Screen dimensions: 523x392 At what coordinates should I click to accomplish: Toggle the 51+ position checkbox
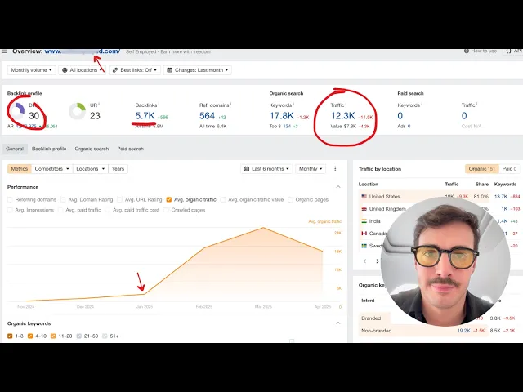pos(105,336)
